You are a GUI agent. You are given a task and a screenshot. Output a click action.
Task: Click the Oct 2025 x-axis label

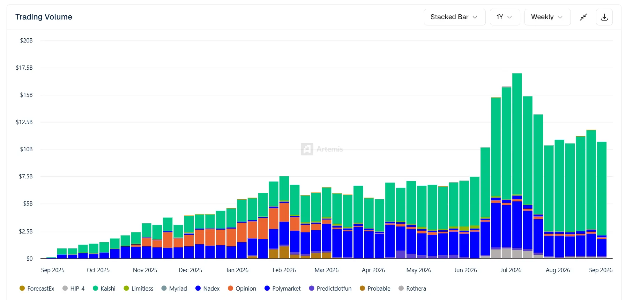coord(98,270)
